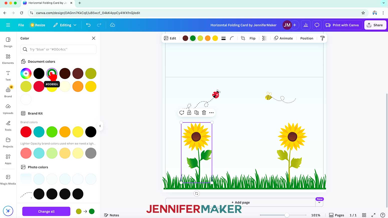Open grid view of pages
The image size is (388, 218).
click(364, 215)
